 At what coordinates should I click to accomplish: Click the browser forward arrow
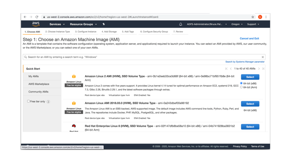pyautogui.click(x=31, y=17)
